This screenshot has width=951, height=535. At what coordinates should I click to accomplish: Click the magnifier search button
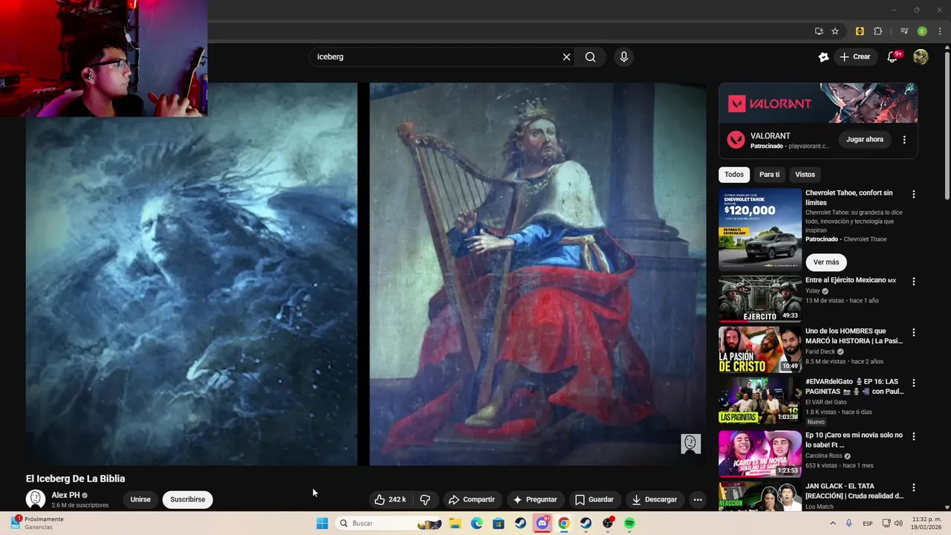[x=590, y=56]
